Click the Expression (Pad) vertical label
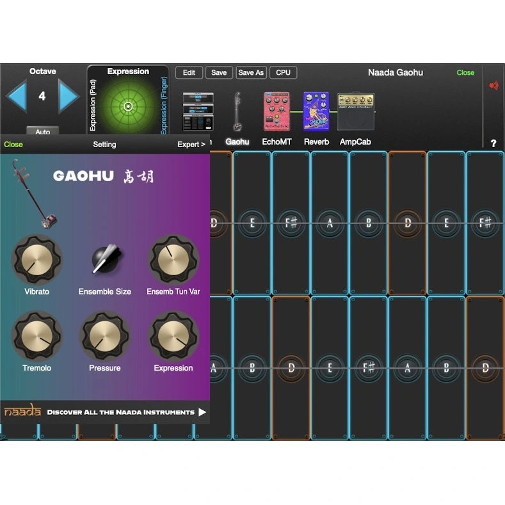The height and width of the screenshot is (505, 505). tap(93, 106)
